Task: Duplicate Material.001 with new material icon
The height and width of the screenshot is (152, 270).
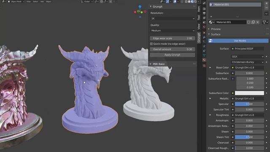Action: pos(253,22)
